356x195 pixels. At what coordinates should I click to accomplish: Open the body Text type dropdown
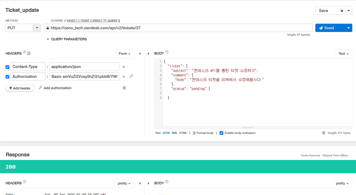(x=343, y=54)
